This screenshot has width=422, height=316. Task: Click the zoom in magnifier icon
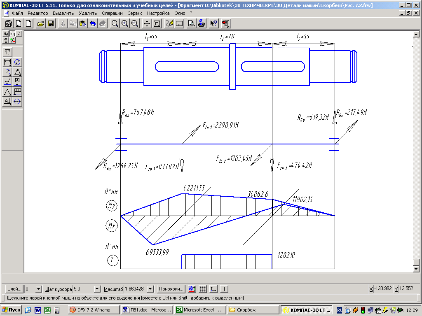(125, 23)
